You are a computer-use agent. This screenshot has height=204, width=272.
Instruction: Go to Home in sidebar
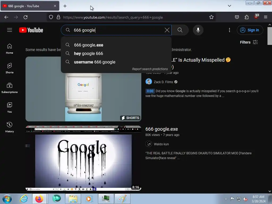10,49
